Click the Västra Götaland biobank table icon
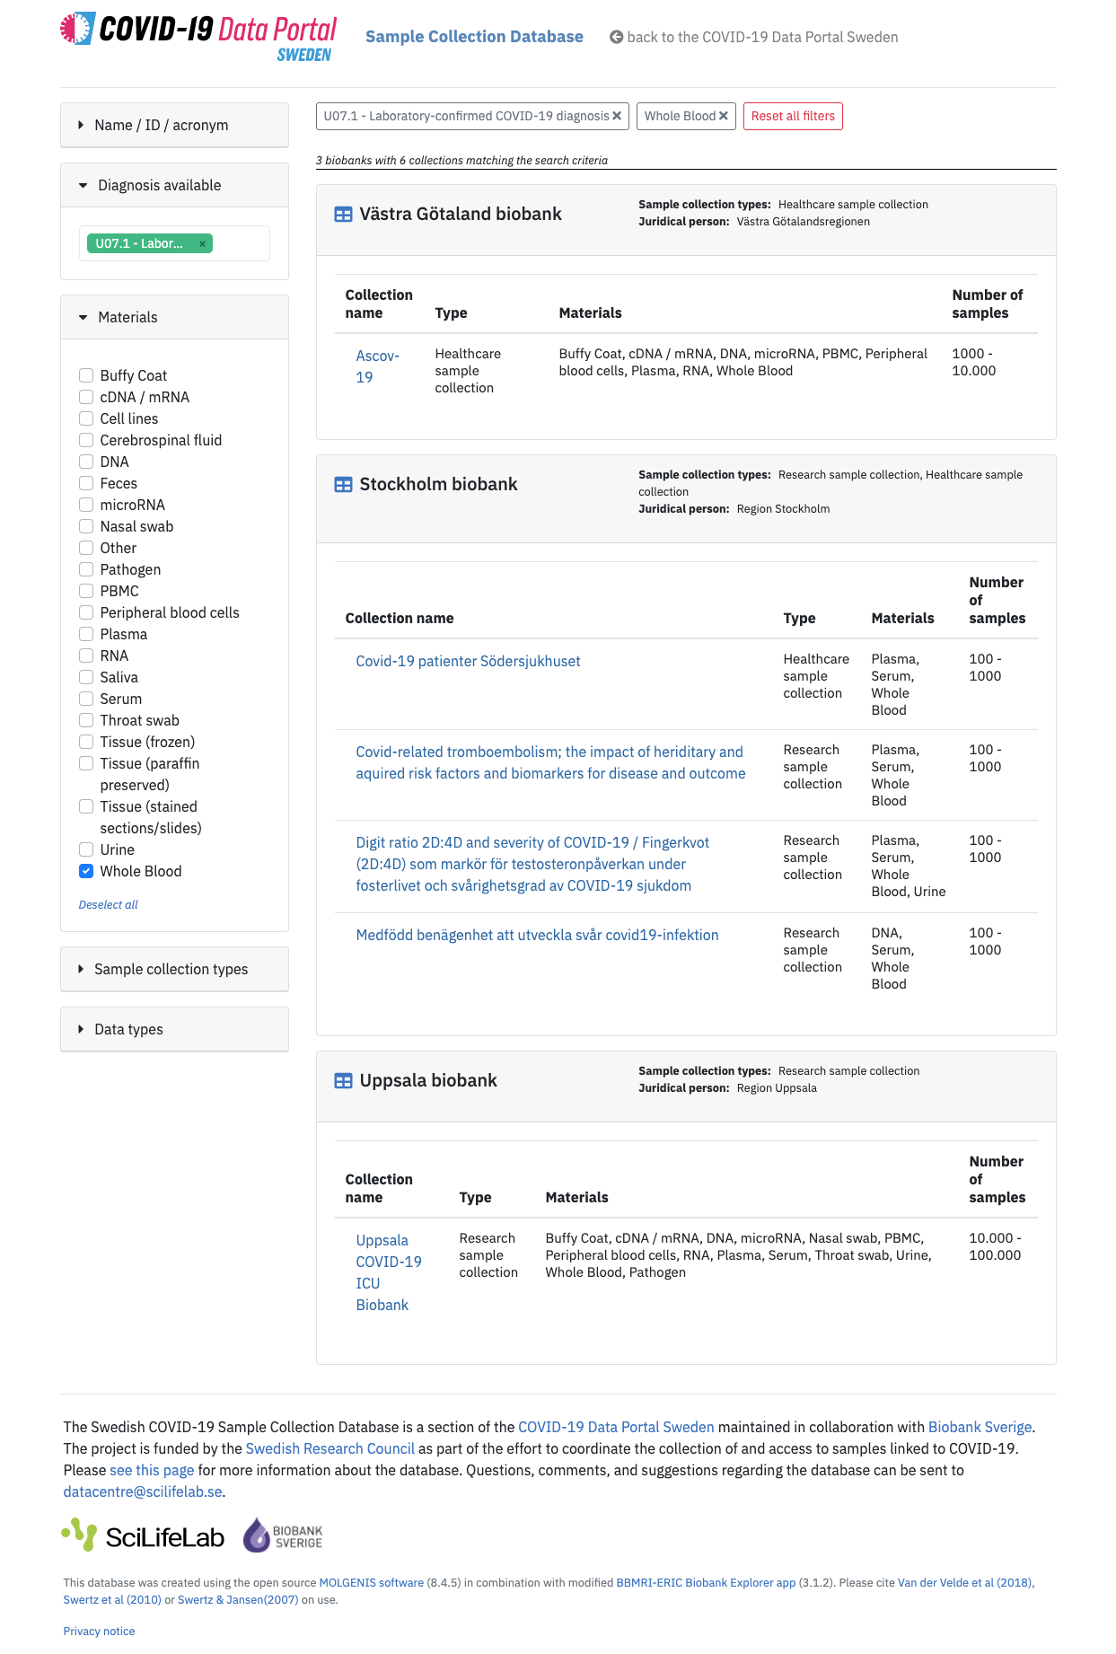1116x1654 pixels. [343, 215]
